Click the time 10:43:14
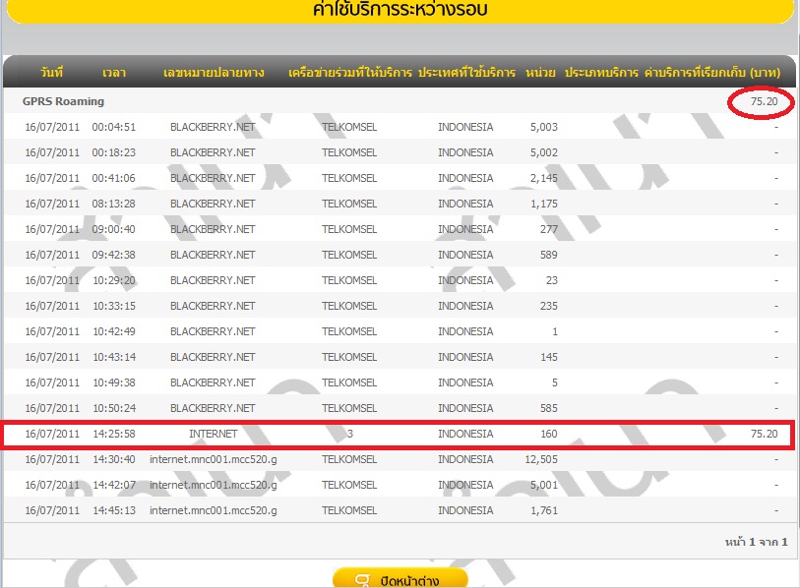Image resolution: width=800 pixels, height=588 pixels. tap(114, 357)
